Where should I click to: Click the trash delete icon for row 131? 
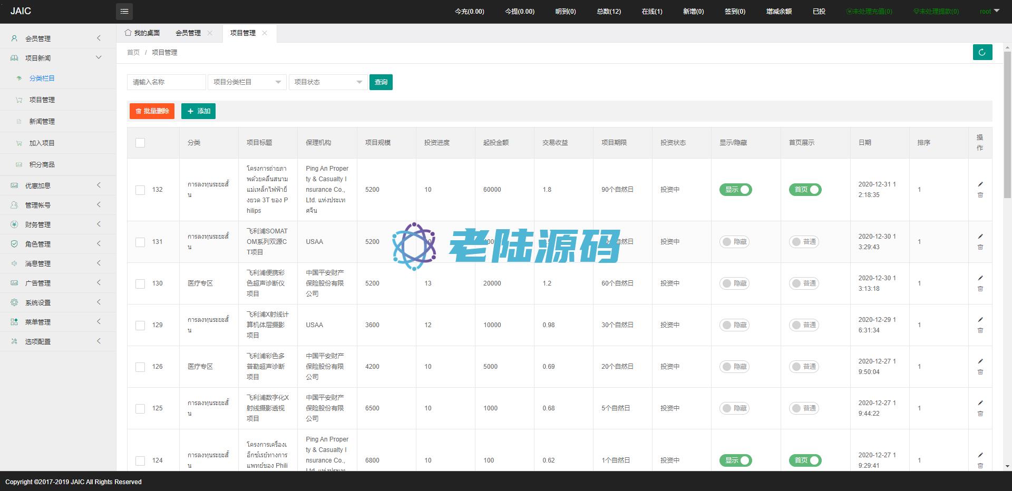pyautogui.click(x=980, y=247)
